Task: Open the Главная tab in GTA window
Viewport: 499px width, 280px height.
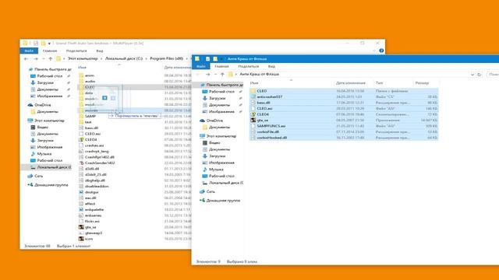Action: point(50,51)
